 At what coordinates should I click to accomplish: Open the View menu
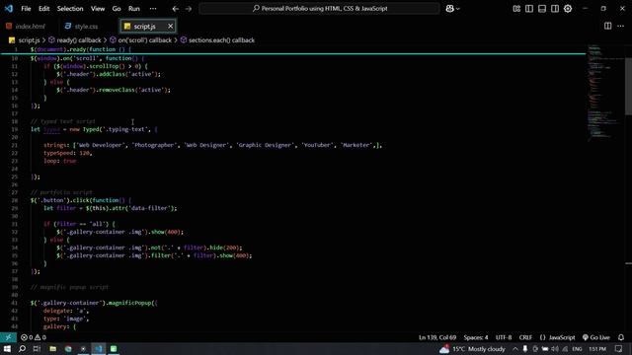98,9
